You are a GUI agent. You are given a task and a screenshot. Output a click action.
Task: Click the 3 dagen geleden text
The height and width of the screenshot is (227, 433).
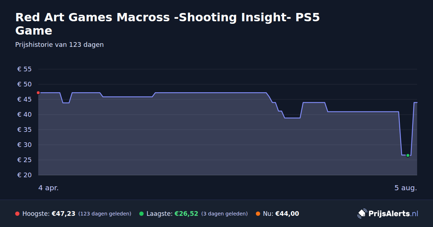[x=224, y=214]
